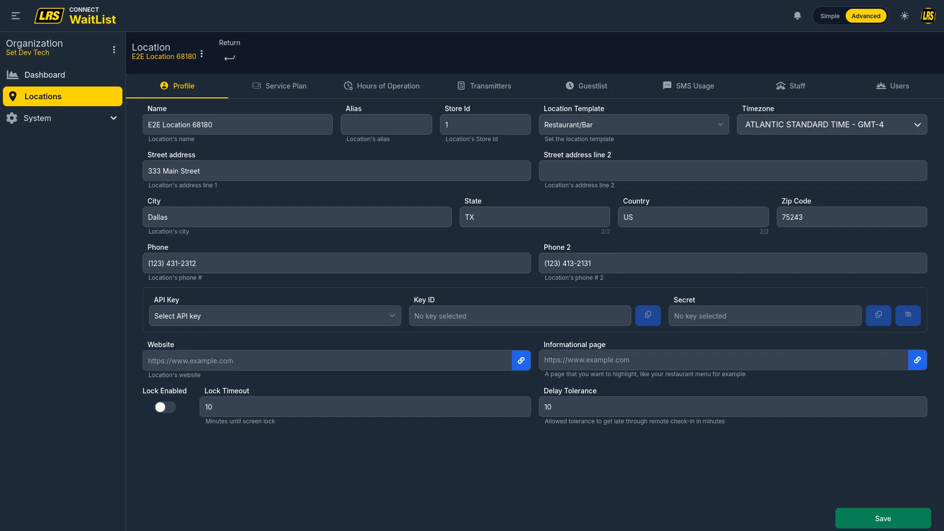Focus the Store Id field
This screenshot has height=531, width=944.
click(485, 124)
